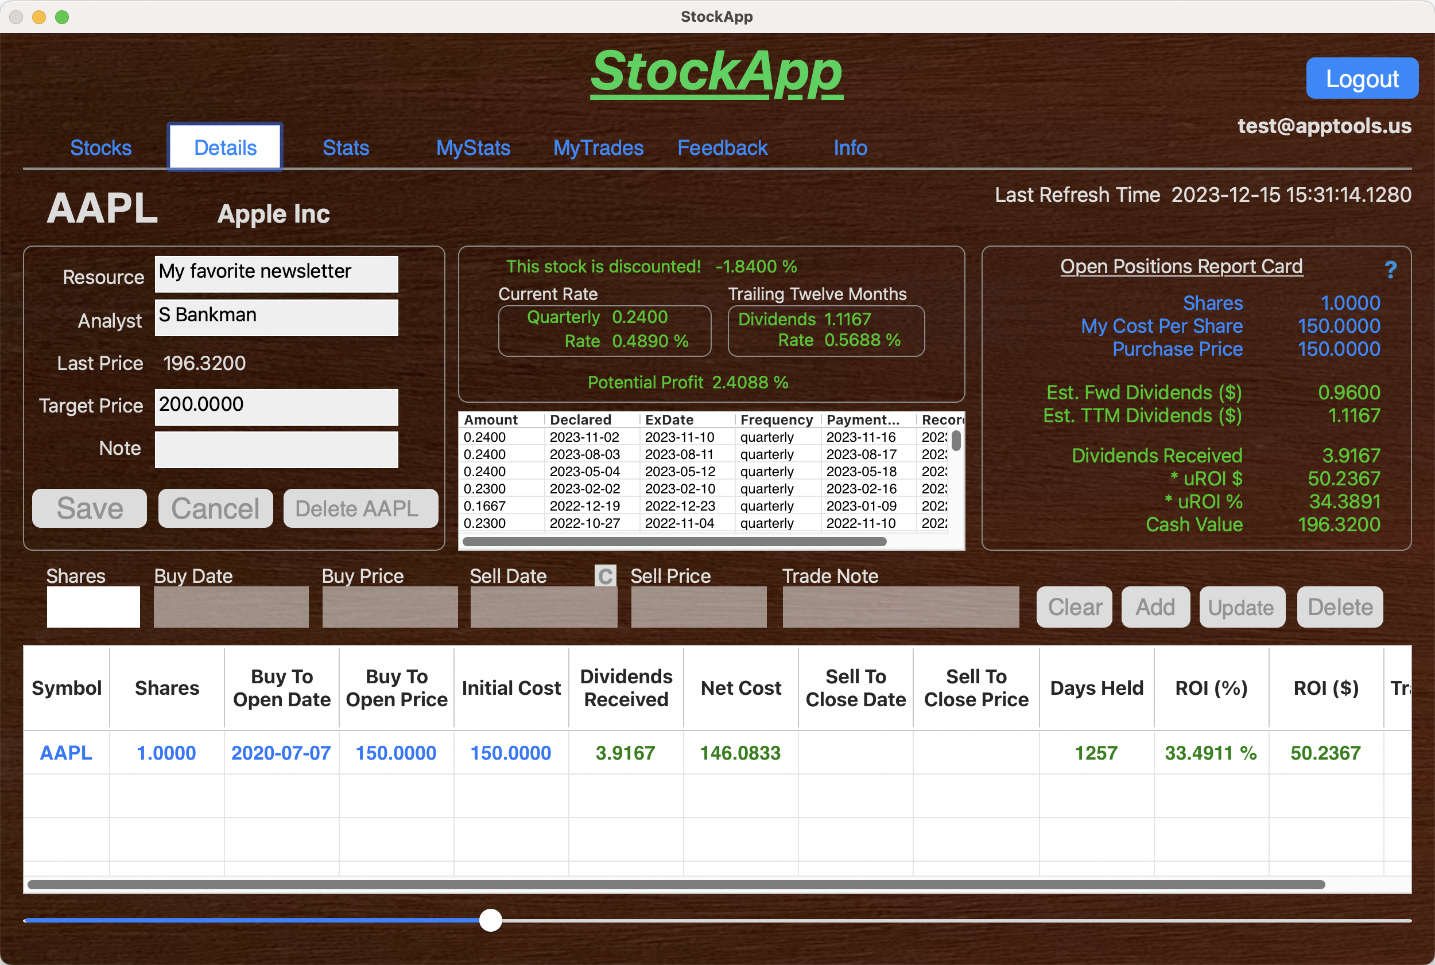1435x965 pixels.
Task: Click the Cash Value 196.3200 figure
Action: click(1339, 524)
